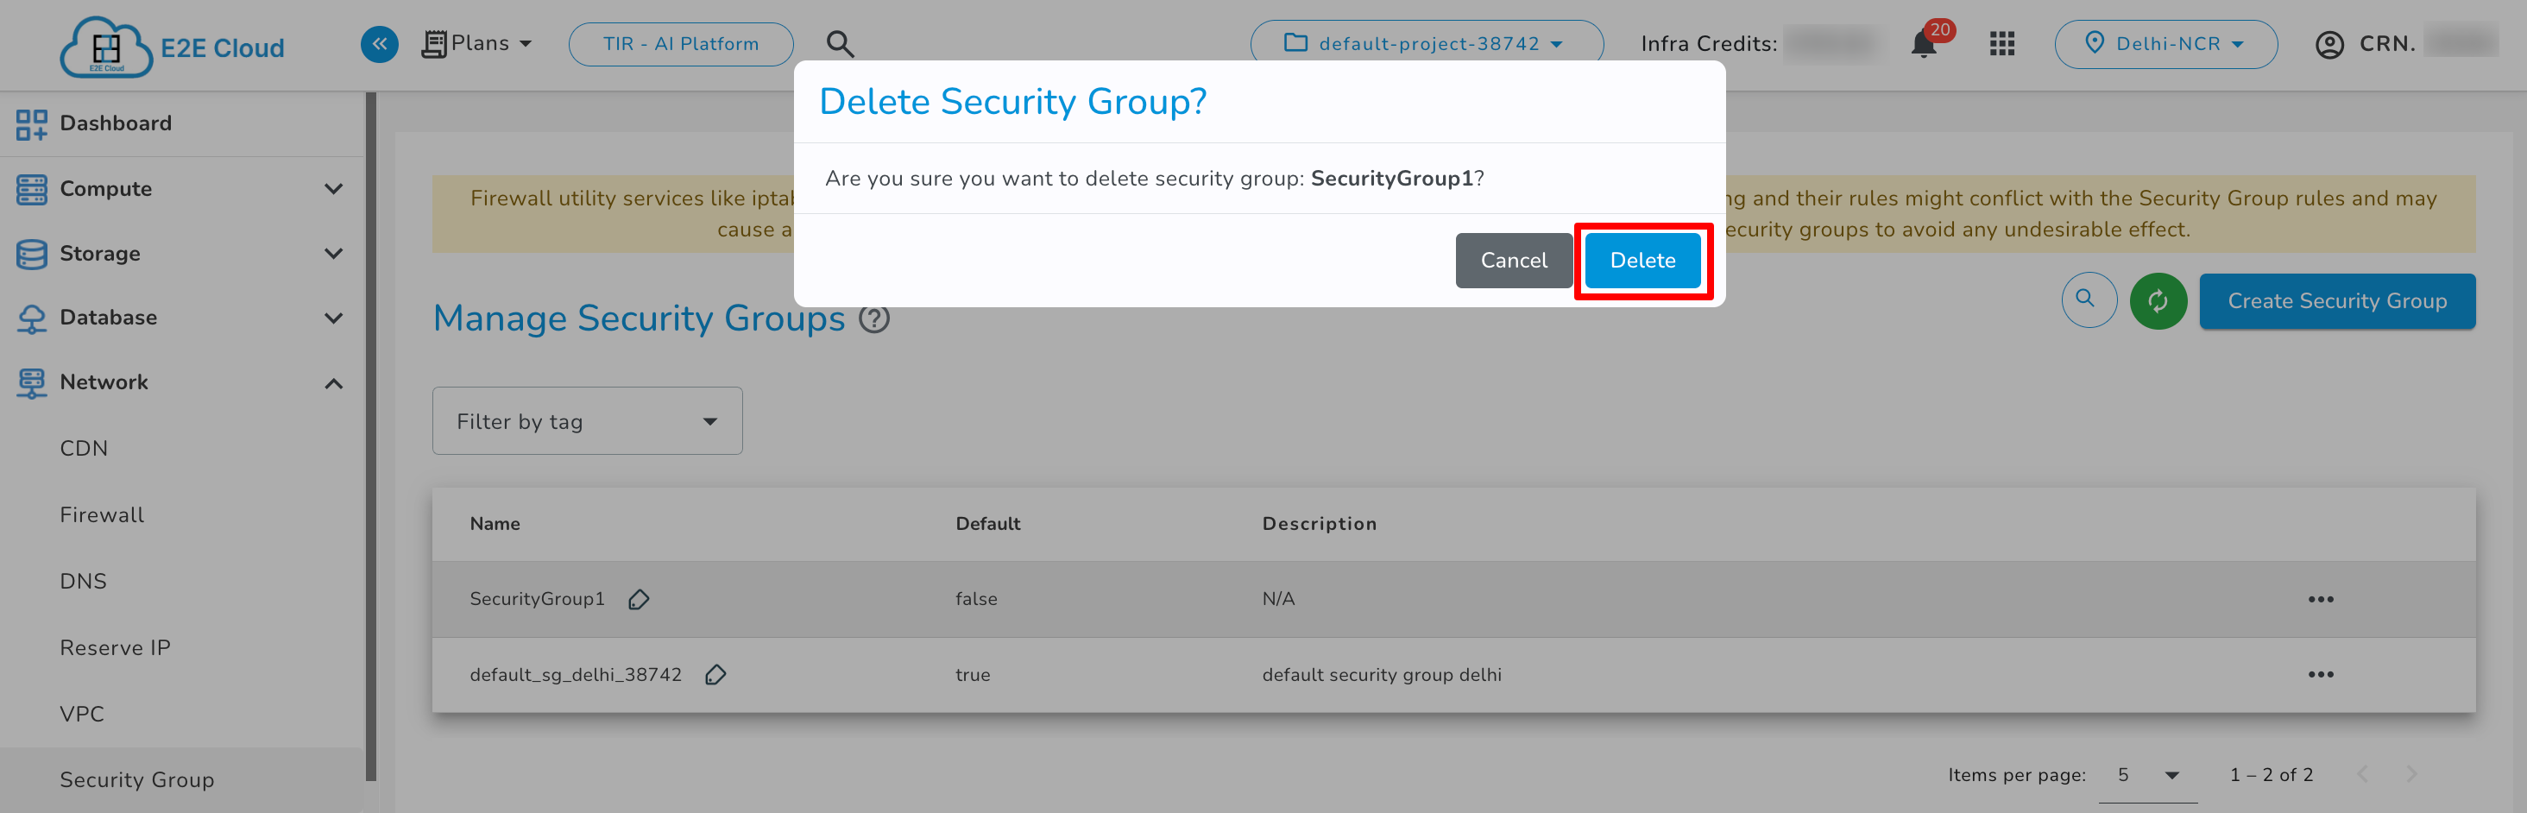This screenshot has width=2527, height=813.
Task: Open actions menu for default_sg_delhi_38742 row
Action: pyautogui.click(x=2322, y=675)
